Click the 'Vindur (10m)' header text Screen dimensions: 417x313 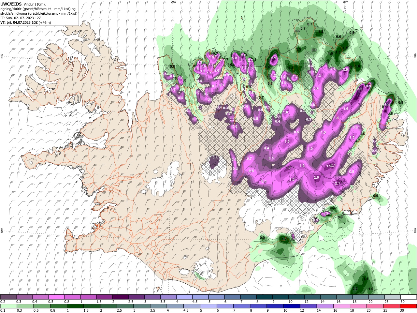click(x=34, y=4)
